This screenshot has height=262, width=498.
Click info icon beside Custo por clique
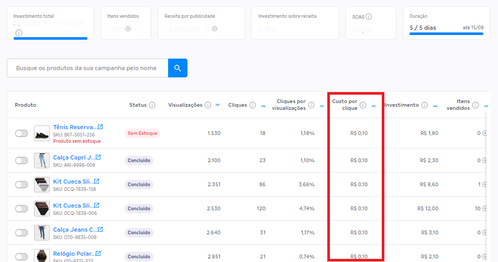click(363, 105)
